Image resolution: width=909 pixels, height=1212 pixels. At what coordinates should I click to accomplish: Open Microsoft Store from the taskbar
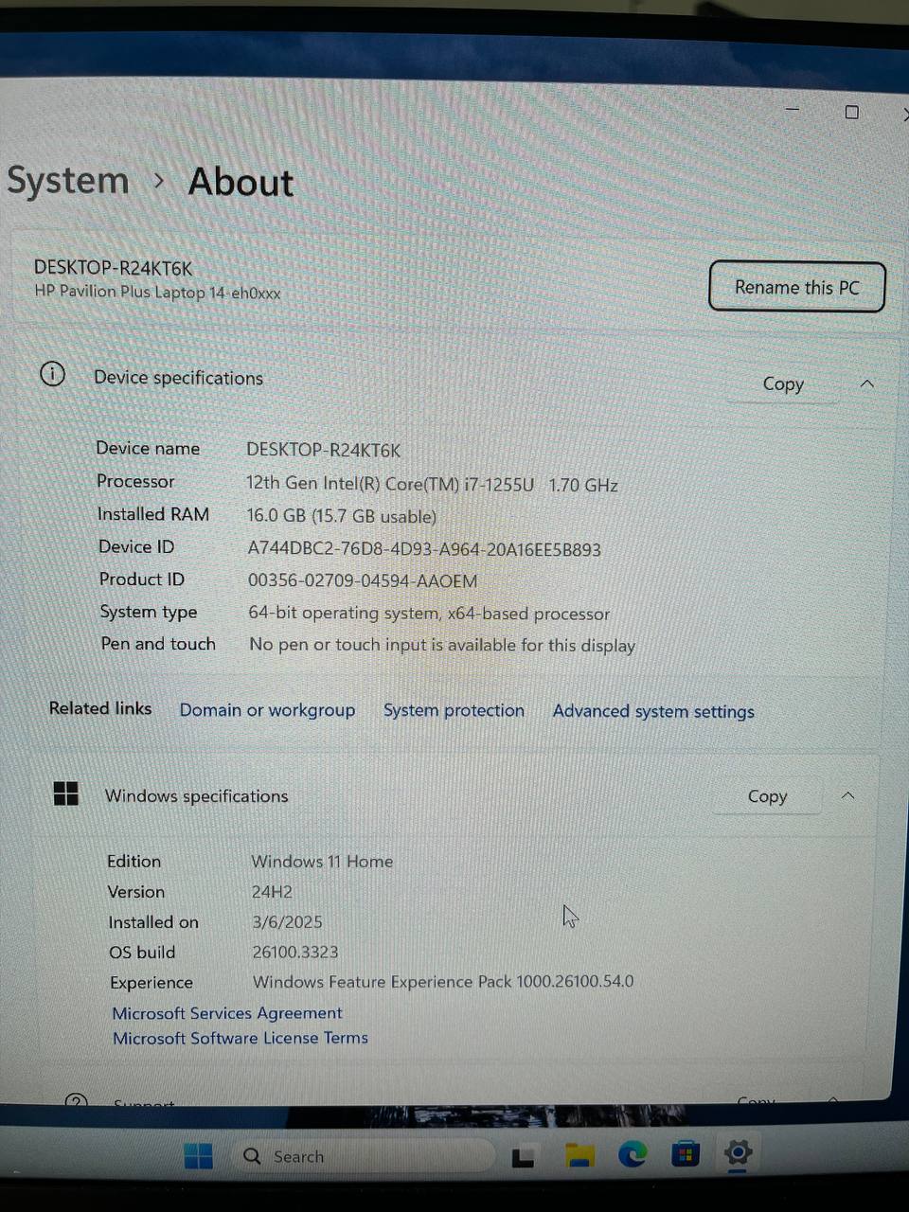(685, 1153)
